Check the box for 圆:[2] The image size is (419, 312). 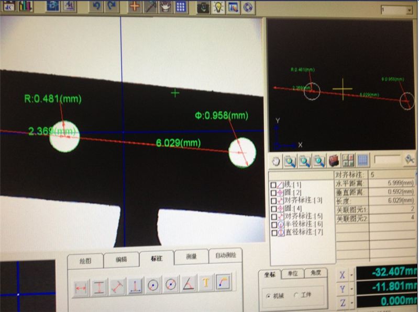(x=273, y=192)
